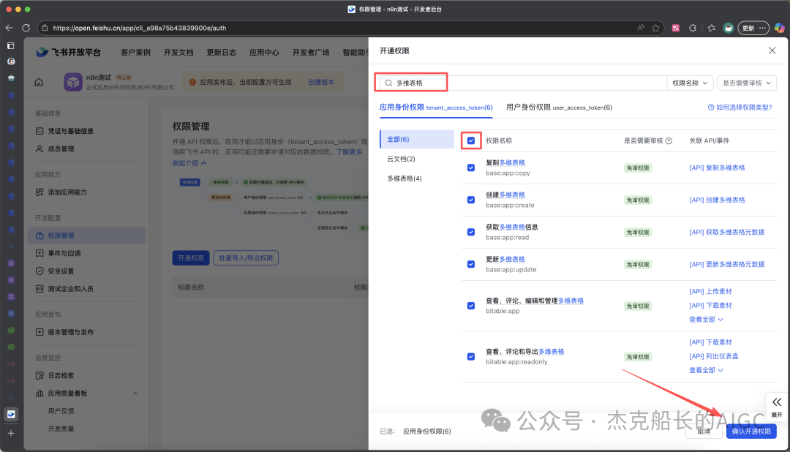Image resolution: width=790 pixels, height=452 pixels.
Task: Click the 确认开通权限 confirm button
Action: coord(751,432)
